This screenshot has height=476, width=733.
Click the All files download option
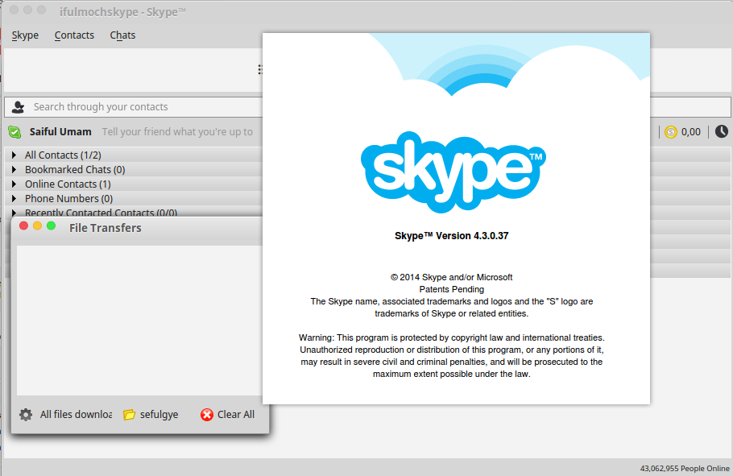pos(76,414)
